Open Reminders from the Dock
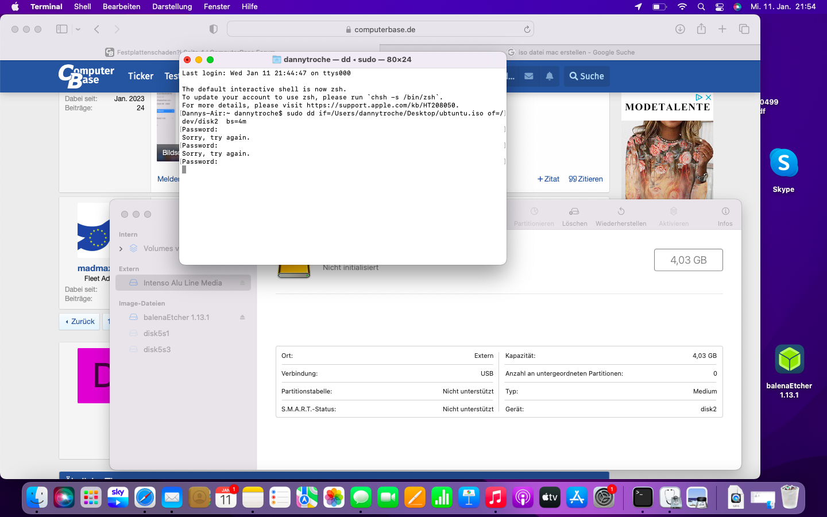Viewport: 827px width, 517px height. tap(280, 497)
